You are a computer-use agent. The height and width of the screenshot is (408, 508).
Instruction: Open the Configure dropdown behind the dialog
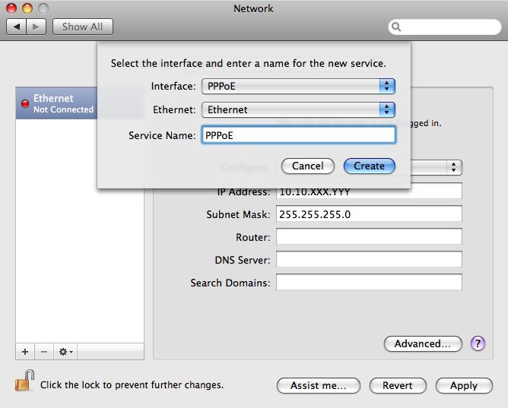pyautogui.click(x=436, y=167)
